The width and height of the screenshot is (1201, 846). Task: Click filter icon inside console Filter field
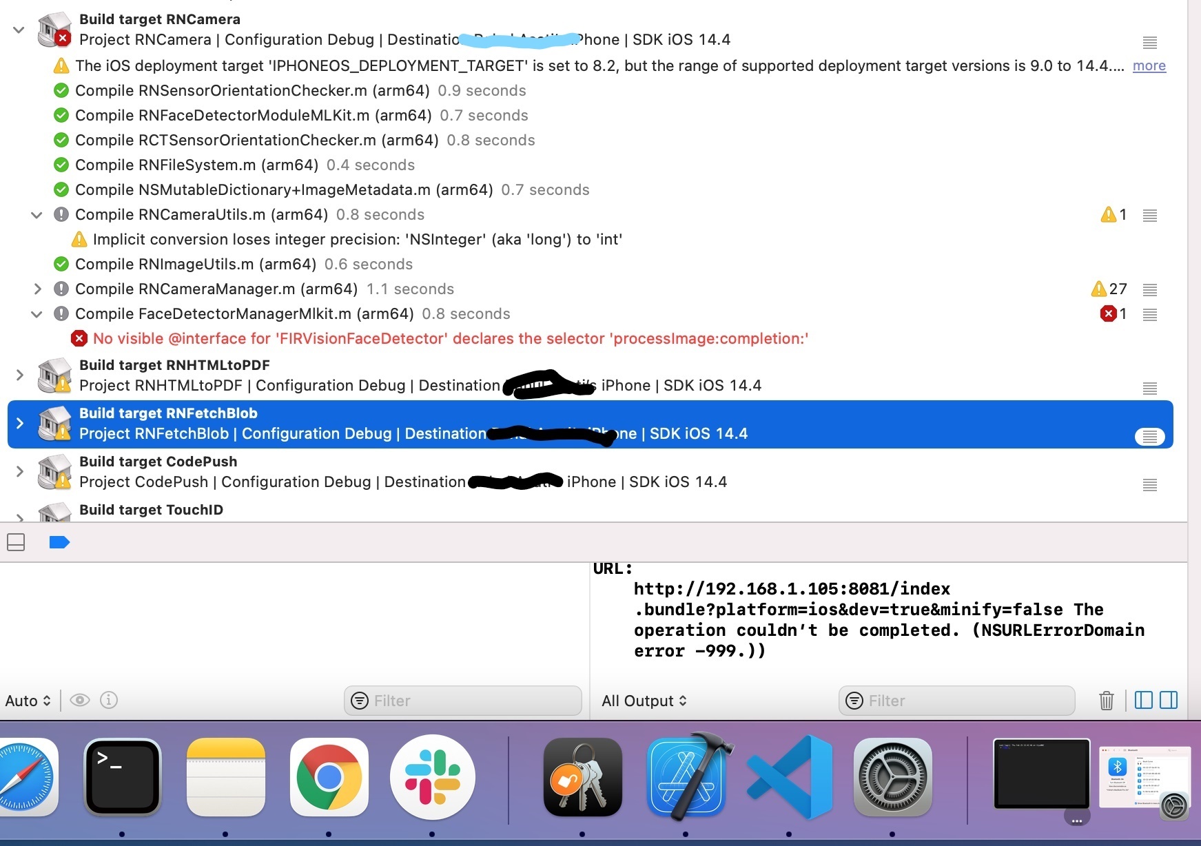[x=854, y=701]
